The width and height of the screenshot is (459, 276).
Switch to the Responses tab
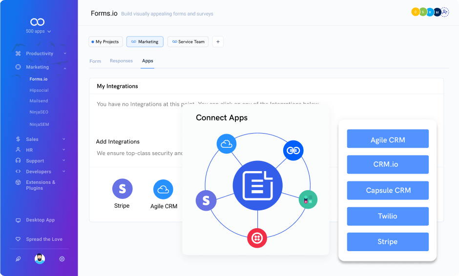121,61
